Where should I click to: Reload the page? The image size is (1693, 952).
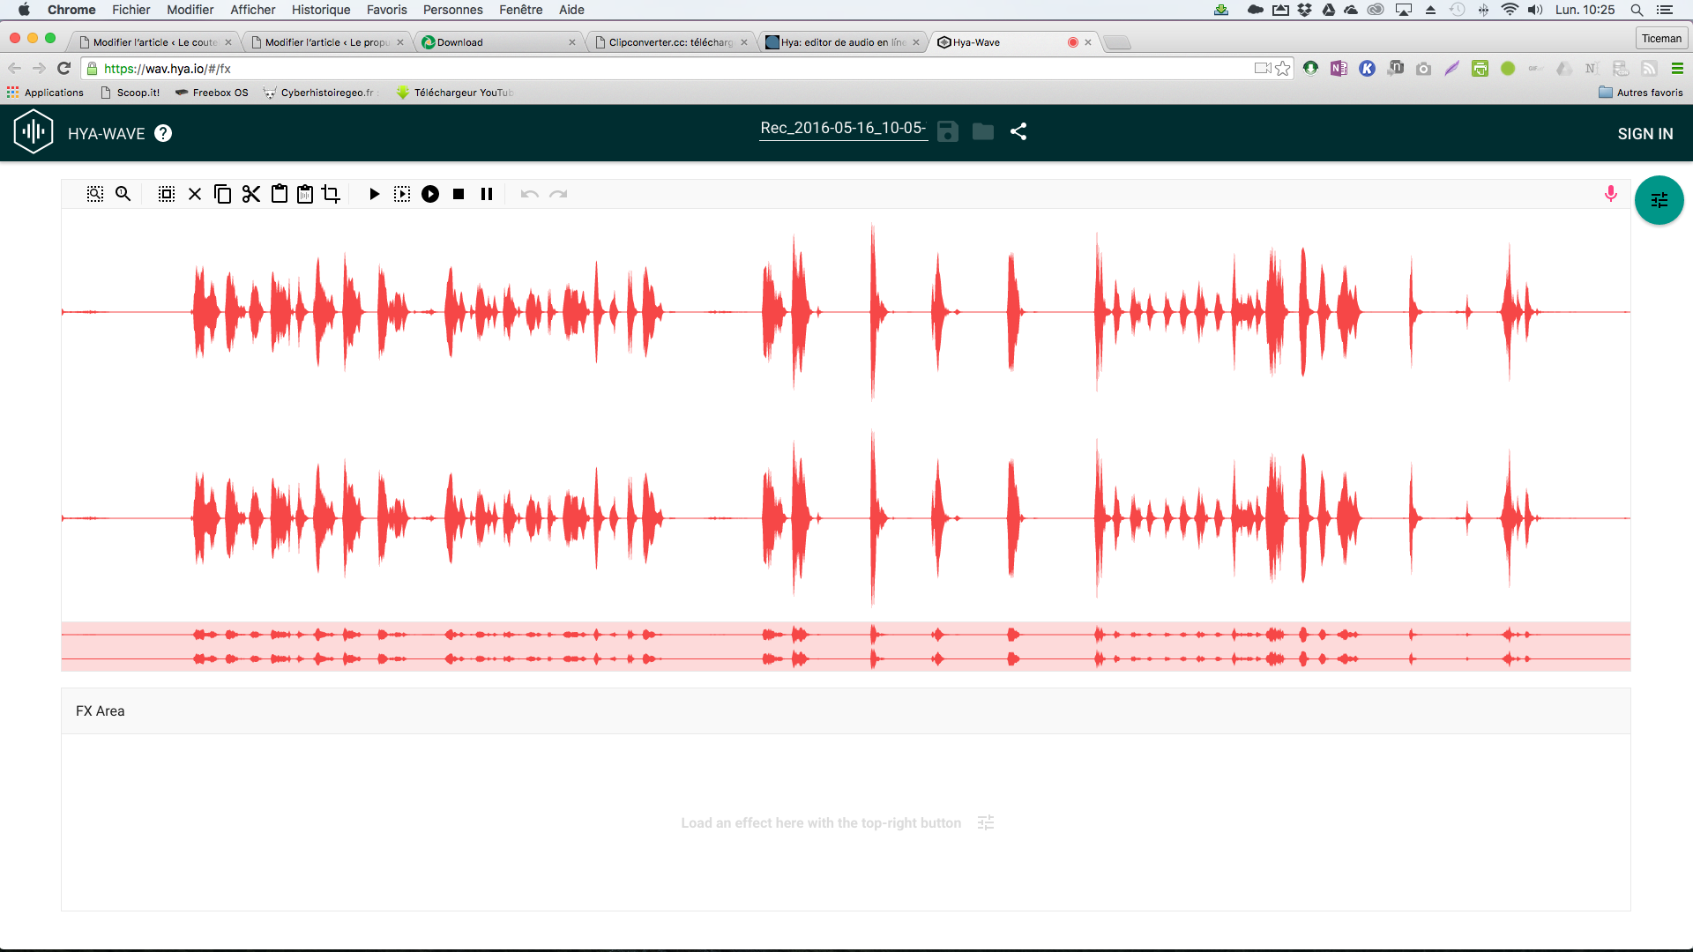click(x=63, y=68)
